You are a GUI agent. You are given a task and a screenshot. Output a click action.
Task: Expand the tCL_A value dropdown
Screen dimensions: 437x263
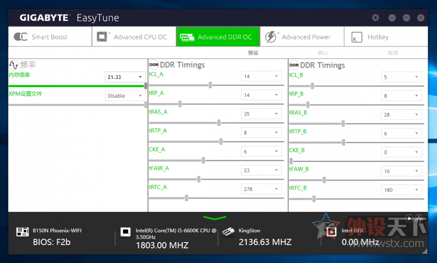[261, 76]
